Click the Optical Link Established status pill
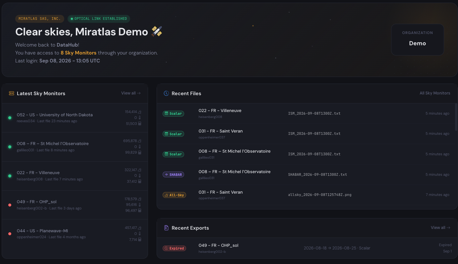The height and width of the screenshot is (264, 458). point(99,19)
